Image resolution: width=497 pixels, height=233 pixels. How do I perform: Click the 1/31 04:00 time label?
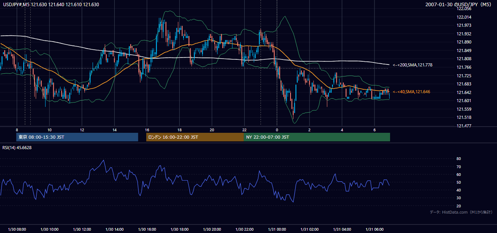[342, 230]
